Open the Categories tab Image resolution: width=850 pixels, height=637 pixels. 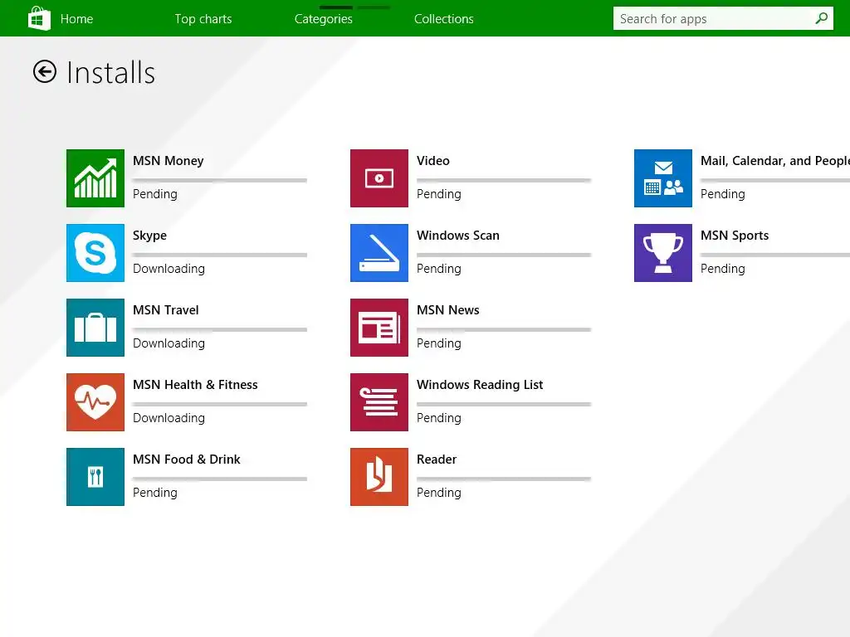point(324,19)
